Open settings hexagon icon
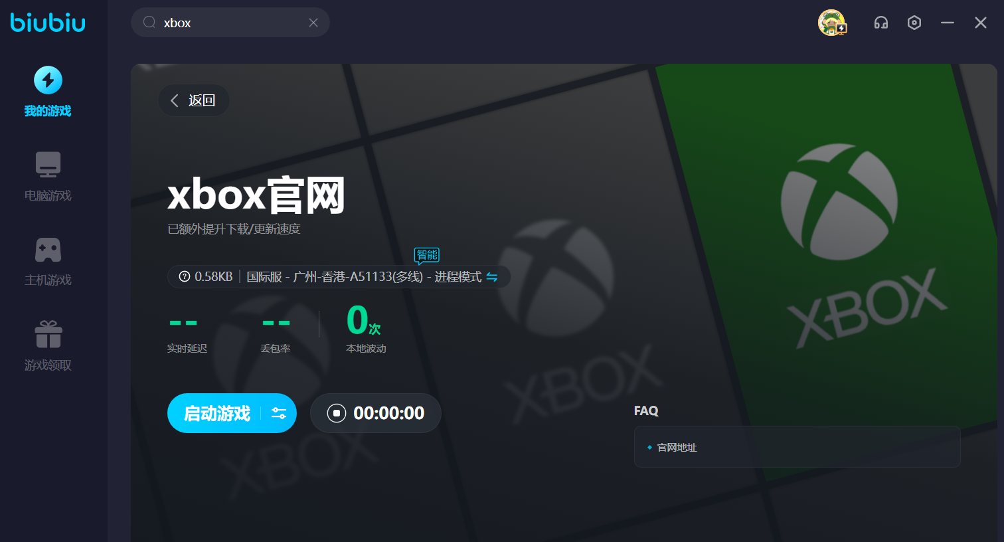The image size is (1004, 542). 914,23
